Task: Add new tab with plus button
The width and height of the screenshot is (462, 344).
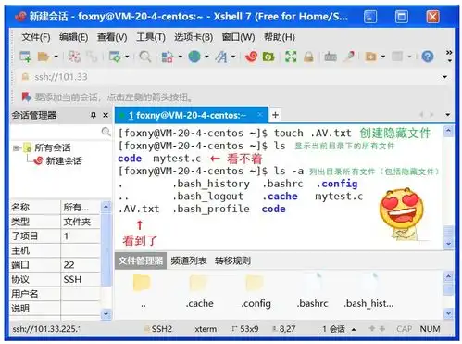Action: click(x=275, y=115)
